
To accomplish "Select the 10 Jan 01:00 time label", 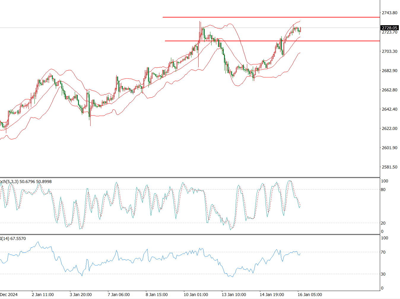I will (196, 295).
